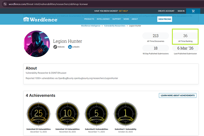Screen dimensions: 204x136
Task: Click the Legion Hunter name heading
Action: tap(68, 41)
